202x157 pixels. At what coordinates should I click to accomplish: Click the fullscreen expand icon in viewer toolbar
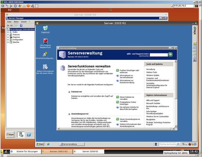(37, 6)
